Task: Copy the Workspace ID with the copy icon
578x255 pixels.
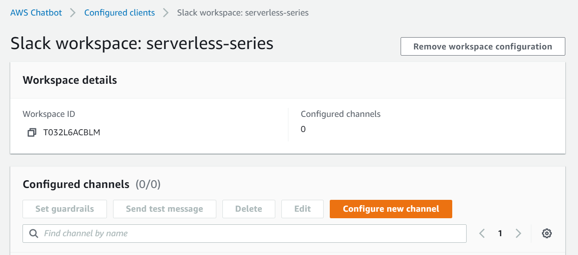Action: [32, 132]
